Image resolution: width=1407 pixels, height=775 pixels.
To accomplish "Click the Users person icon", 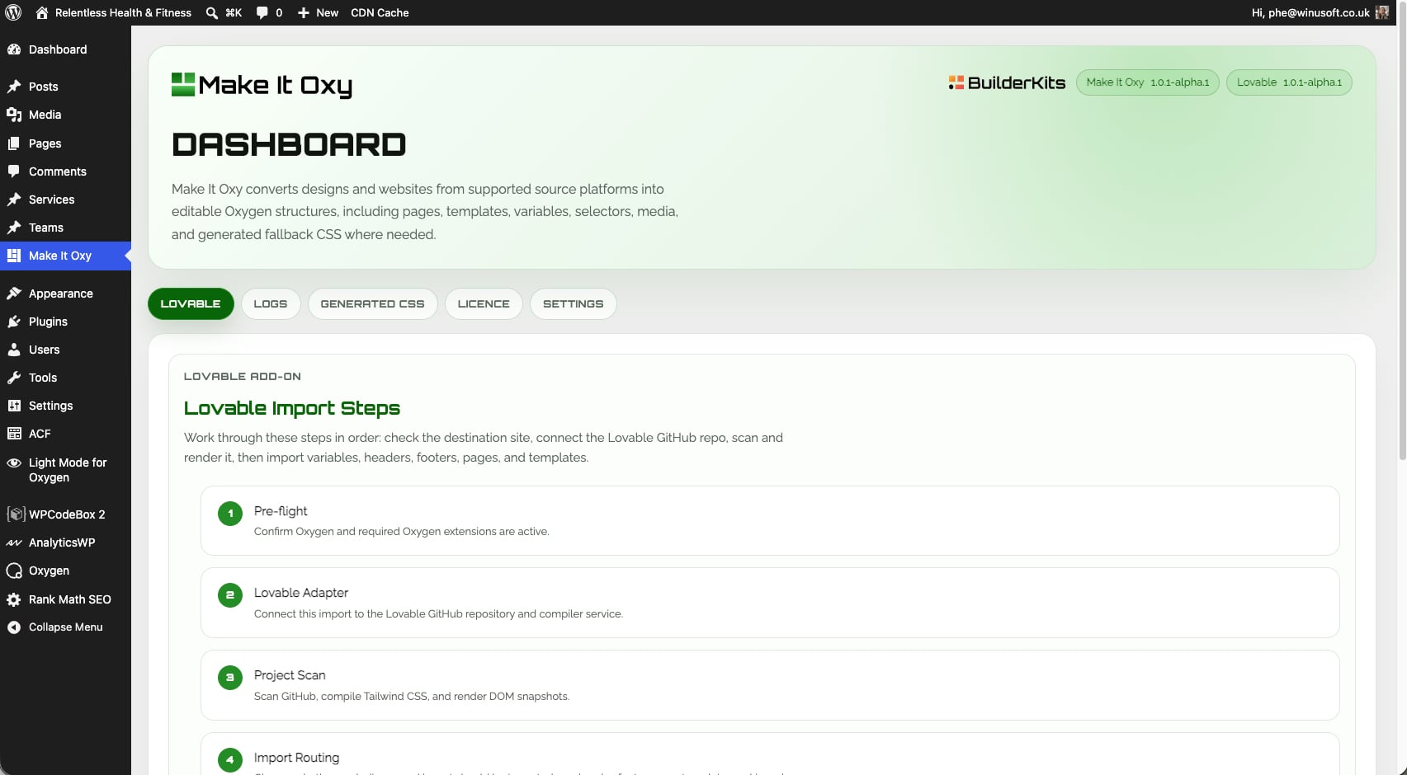I will click(14, 350).
